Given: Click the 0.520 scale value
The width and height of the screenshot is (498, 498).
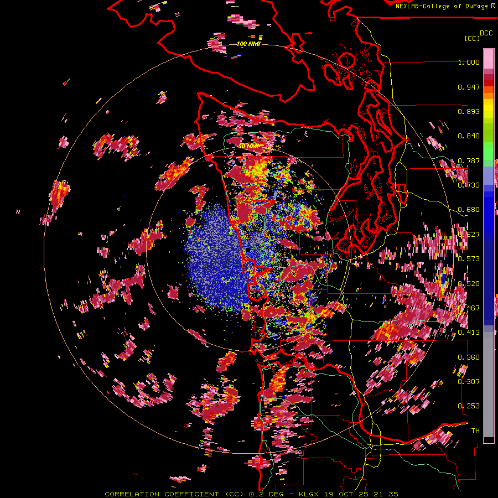Looking at the screenshot, I should [469, 284].
